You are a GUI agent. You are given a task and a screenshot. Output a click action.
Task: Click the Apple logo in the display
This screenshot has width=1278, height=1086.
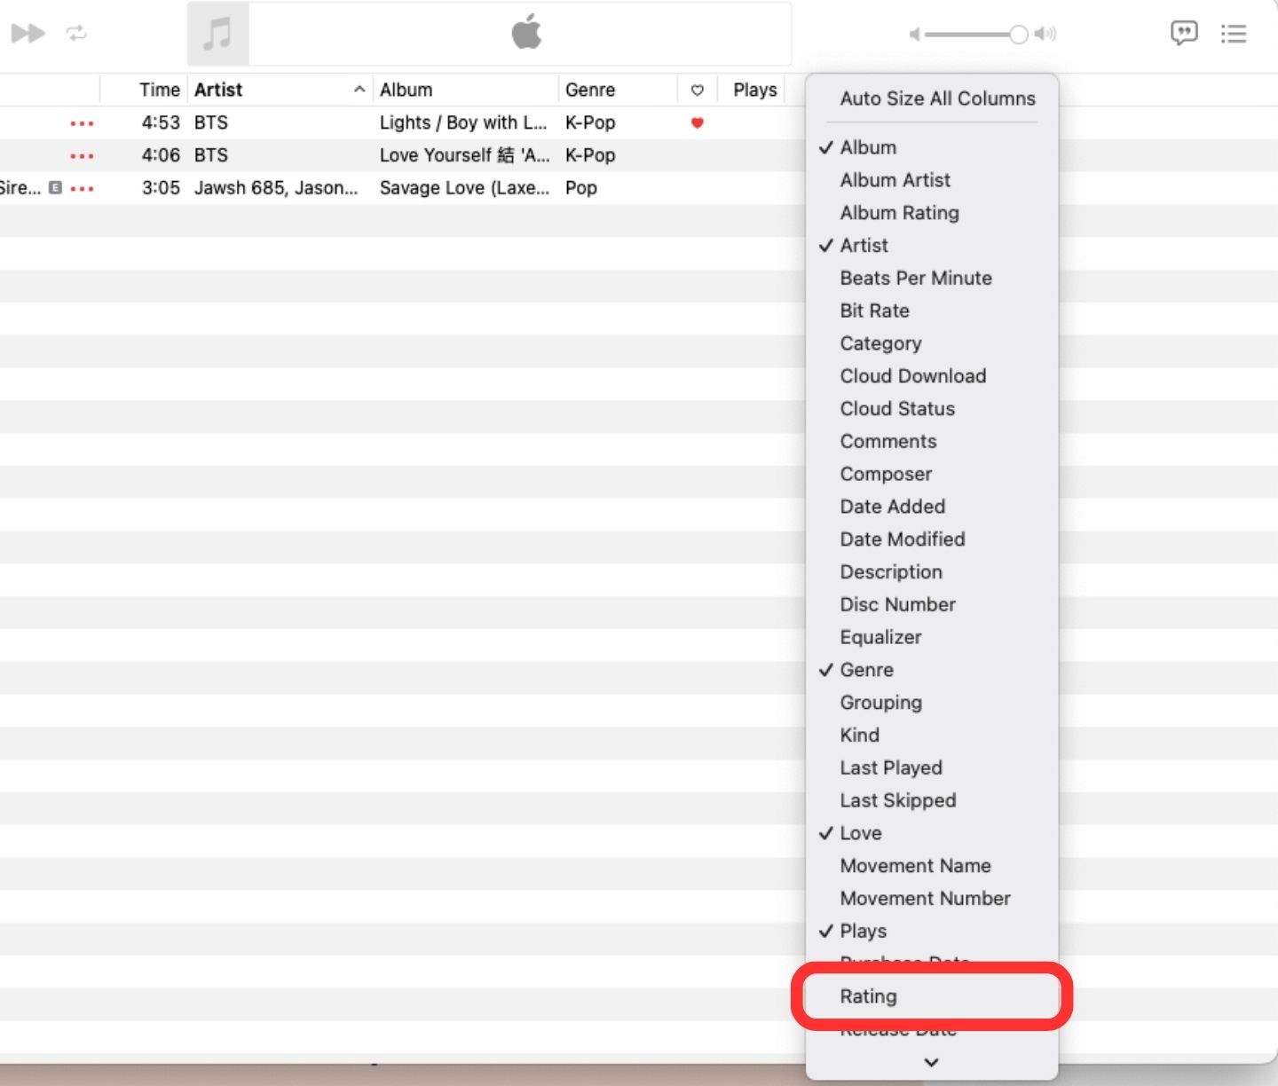tap(526, 32)
